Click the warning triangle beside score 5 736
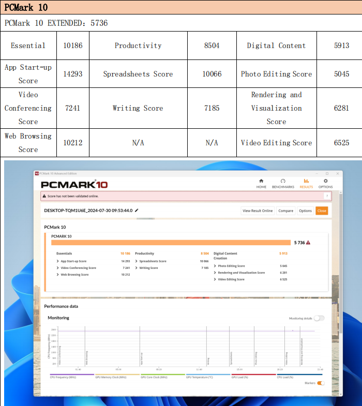This screenshot has width=362, height=406. [x=308, y=242]
